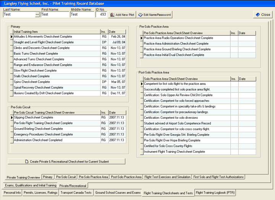Viewport: 275px width, 200px height.
Task: Open the Pre-Solo Circuit tab
Action: [x=66, y=177]
